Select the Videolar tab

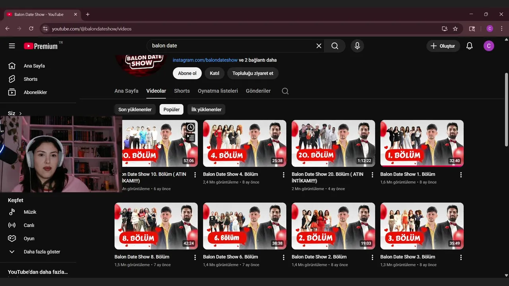(x=156, y=91)
